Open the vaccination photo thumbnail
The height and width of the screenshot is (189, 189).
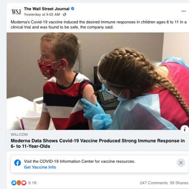coord(98,81)
